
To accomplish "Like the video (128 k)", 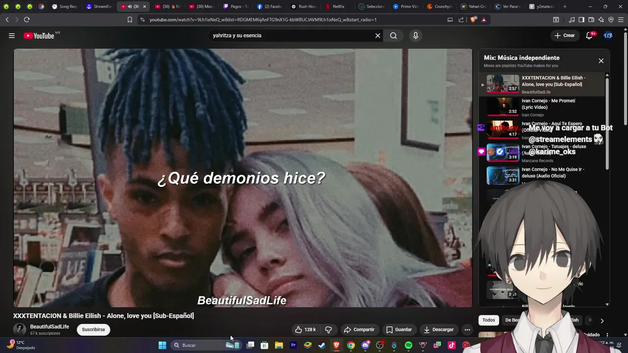I will 305,329.
